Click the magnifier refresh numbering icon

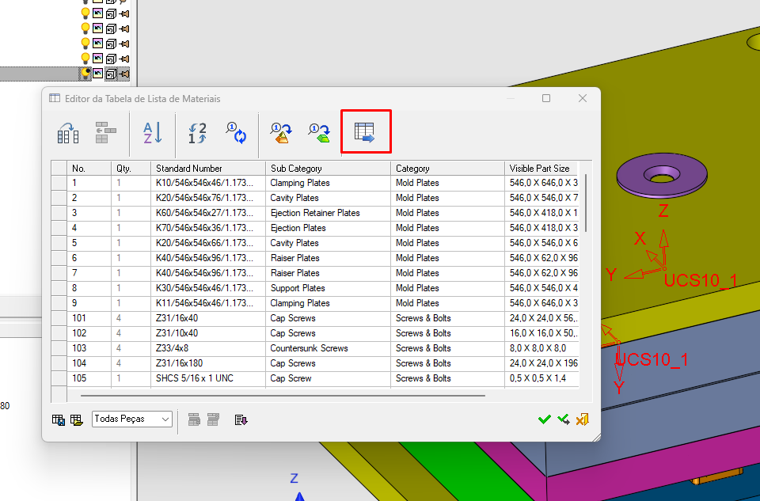tap(236, 133)
